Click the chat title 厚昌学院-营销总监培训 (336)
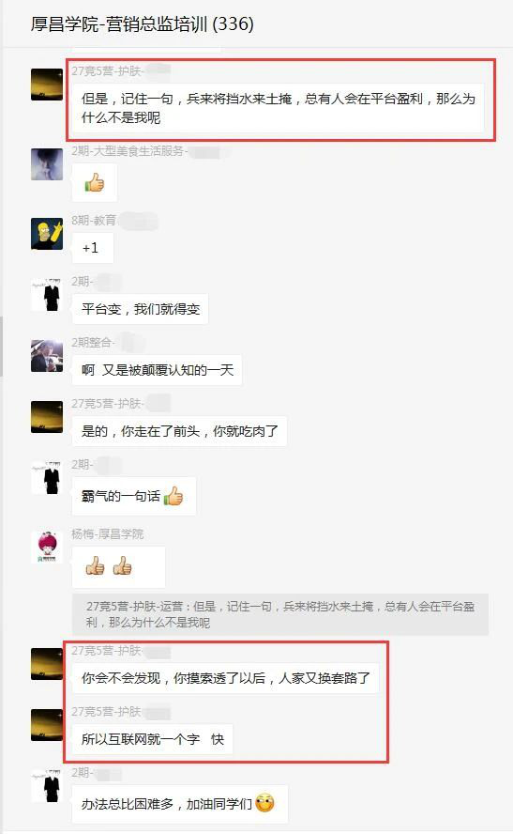This screenshot has width=513, height=834. pyautogui.click(x=142, y=23)
